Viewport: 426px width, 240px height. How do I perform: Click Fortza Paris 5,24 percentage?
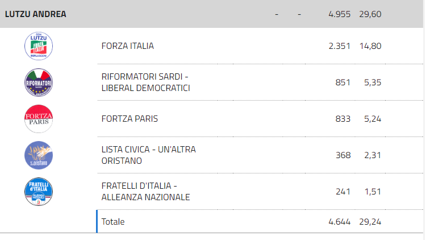pyautogui.click(x=373, y=119)
